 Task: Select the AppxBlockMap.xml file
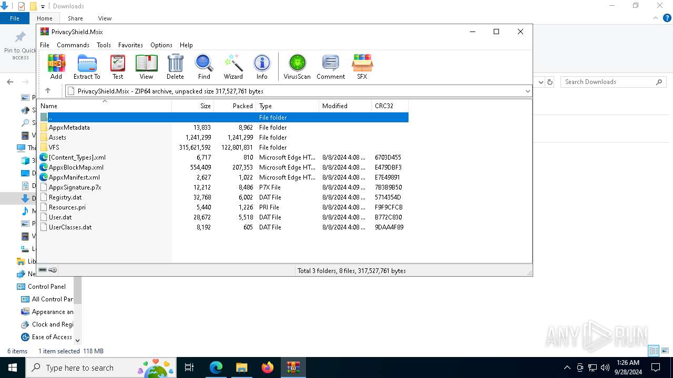point(223,167)
